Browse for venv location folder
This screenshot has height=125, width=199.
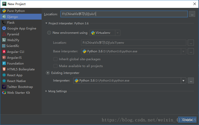(x=191, y=43)
